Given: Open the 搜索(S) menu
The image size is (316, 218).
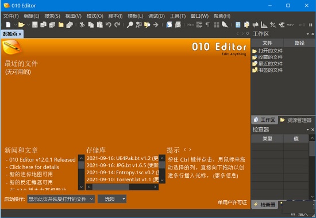Looking at the screenshot, I should (x=52, y=16).
